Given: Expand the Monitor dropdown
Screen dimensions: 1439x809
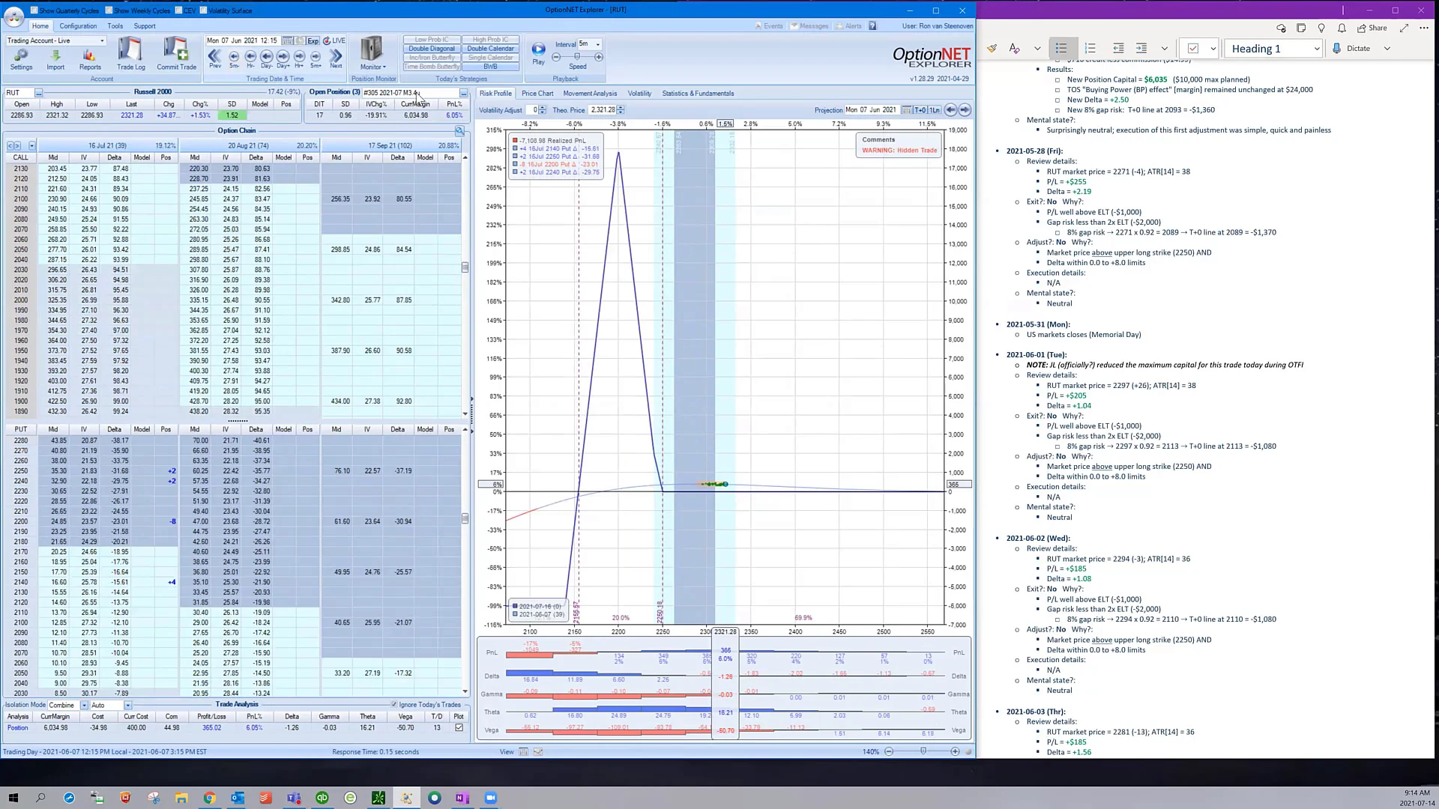Looking at the screenshot, I should pos(373,67).
